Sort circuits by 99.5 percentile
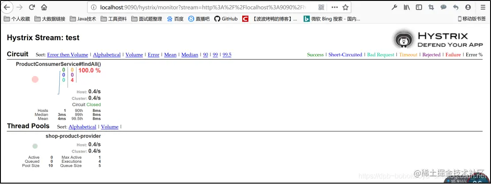The height and width of the screenshot is (184, 491). pyautogui.click(x=227, y=55)
